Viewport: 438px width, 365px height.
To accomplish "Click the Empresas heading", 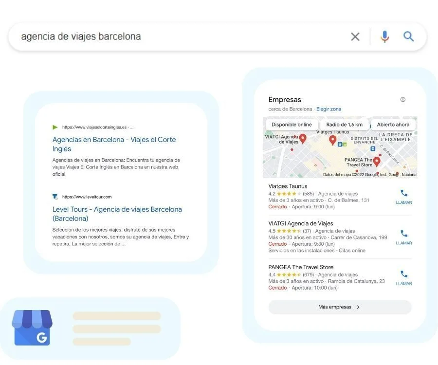I will (x=285, y=100).
